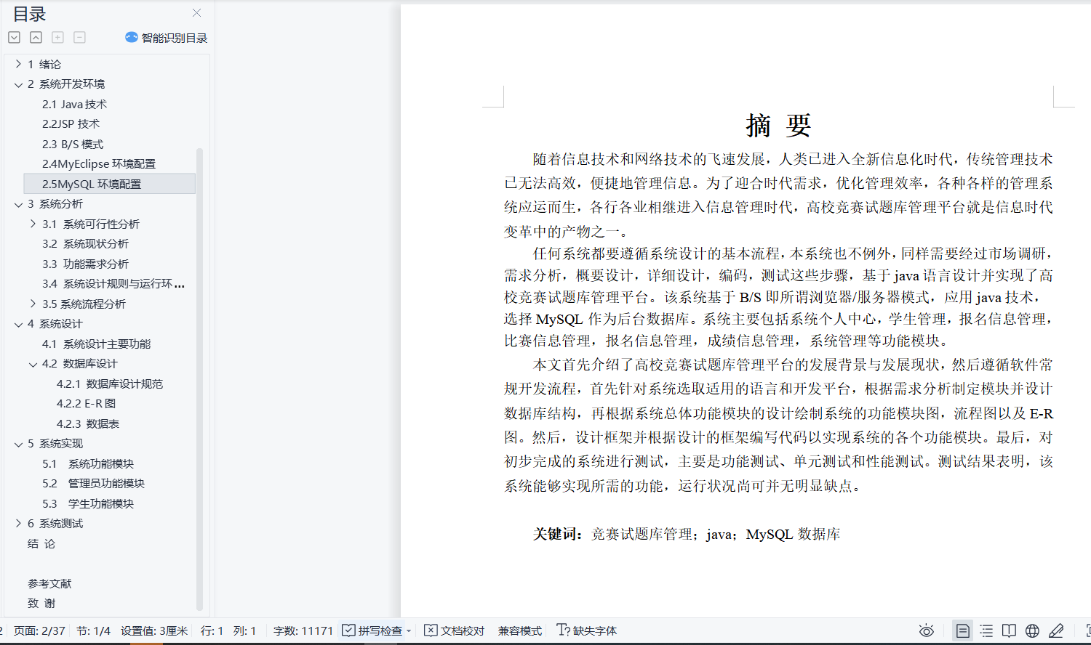Collapse the 5 系统实现 chapter
This screenshot has width=1091, height=645.
click(18, 444)
